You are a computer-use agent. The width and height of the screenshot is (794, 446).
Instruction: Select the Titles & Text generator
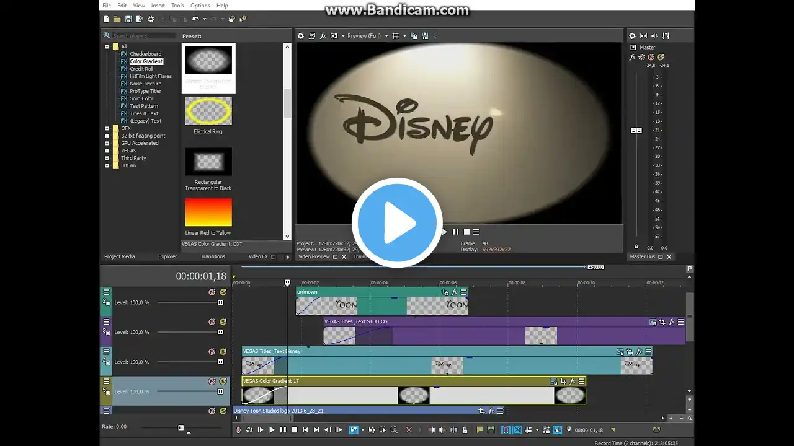point(144,113)
